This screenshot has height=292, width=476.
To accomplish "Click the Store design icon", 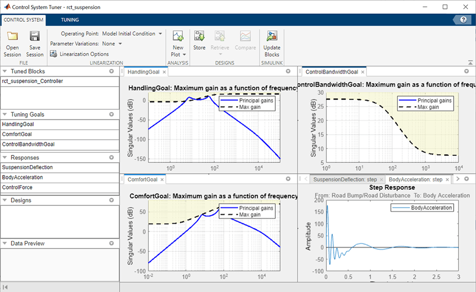I will (x=199, y=36).
